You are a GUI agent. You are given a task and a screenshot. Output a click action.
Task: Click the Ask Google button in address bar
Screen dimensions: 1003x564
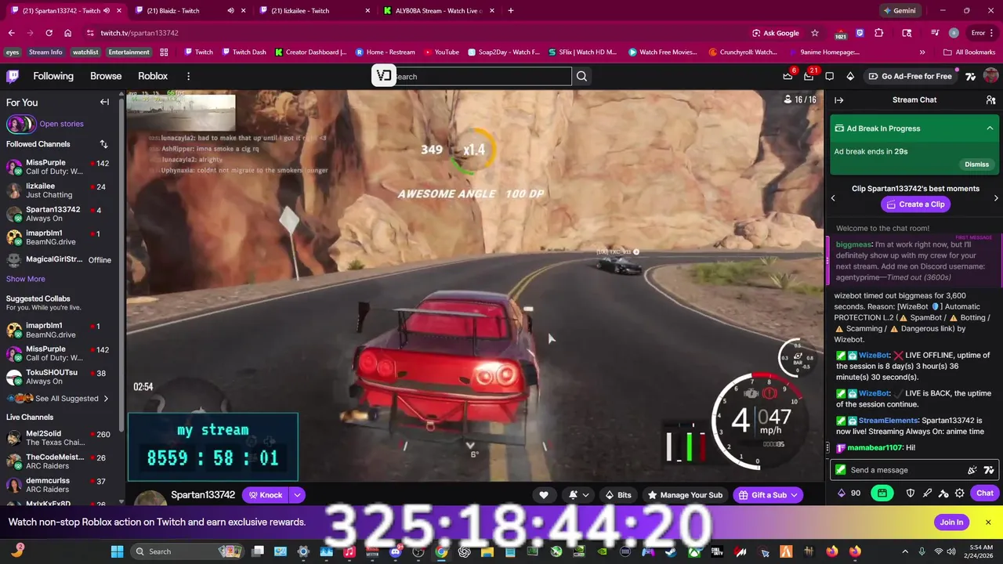tap(776, 33)
